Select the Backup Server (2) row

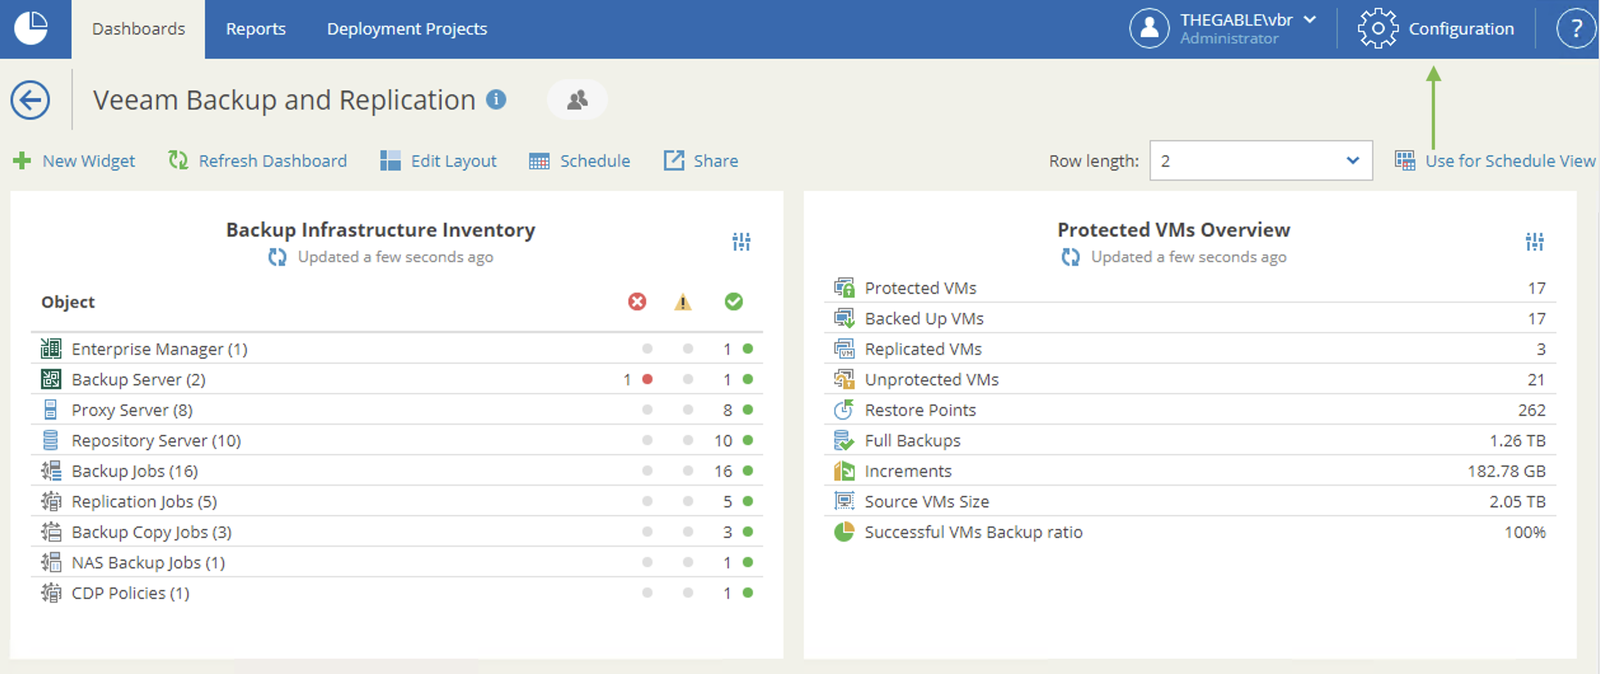click(x=397, y=379)
